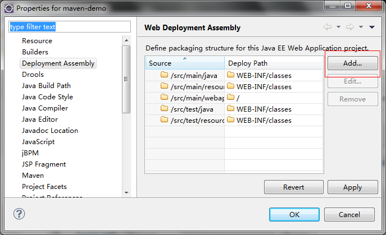
Task: Select jBPM in the properties tree
Action: tap(30, 153)
